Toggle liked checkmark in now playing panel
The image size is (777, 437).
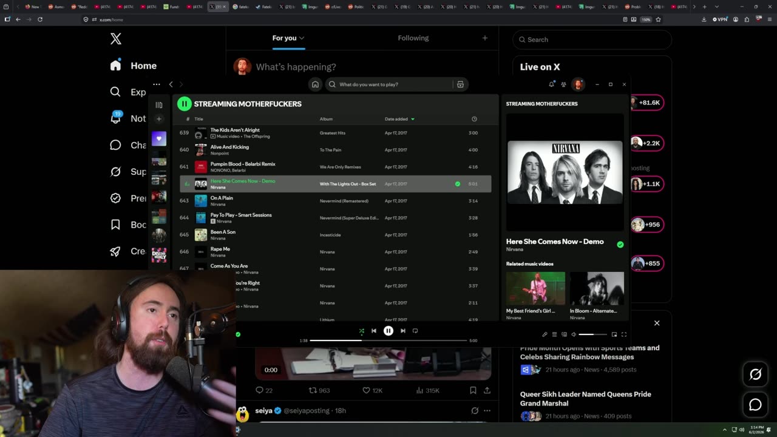[620, 245]
